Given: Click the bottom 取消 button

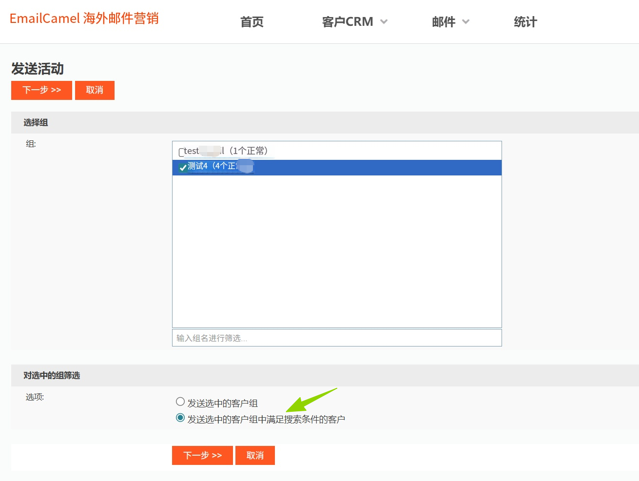Looking at the screenshot, I should [x=255, y=455].
